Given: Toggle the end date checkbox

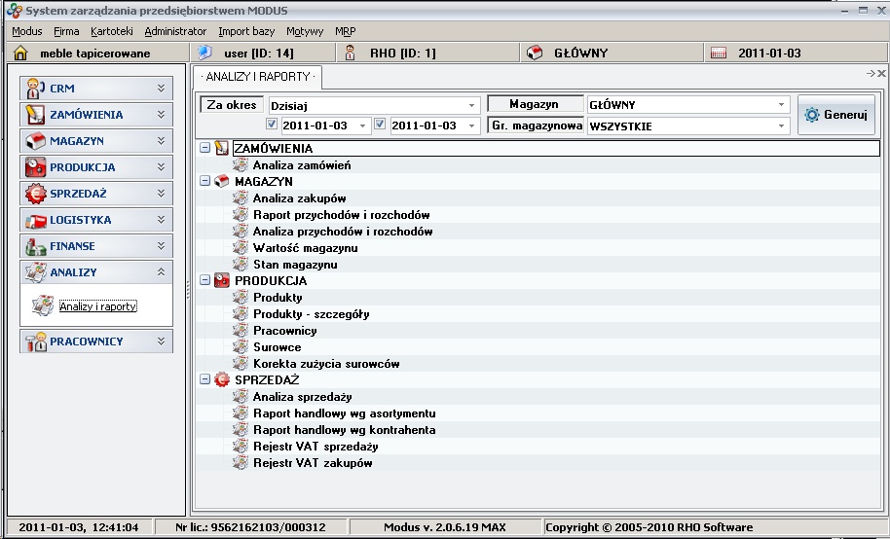Looking at the screenshot, I should tap(381, 126).
